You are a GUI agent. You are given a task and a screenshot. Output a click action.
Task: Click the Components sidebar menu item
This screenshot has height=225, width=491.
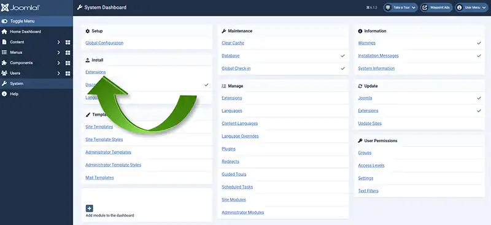tap(21, 63)
